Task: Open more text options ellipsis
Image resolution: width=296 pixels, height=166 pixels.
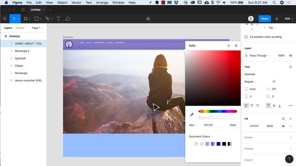Action: 290,106
